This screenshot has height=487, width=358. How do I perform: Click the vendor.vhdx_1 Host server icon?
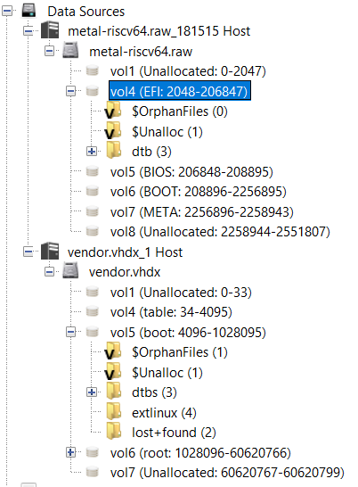pos(50,251)
